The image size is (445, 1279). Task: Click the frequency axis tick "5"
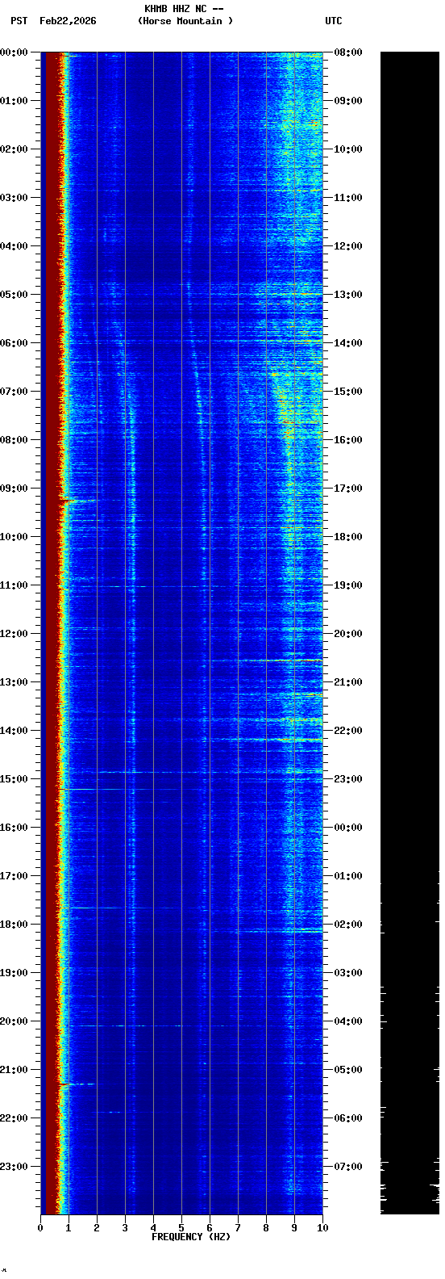181,1228
